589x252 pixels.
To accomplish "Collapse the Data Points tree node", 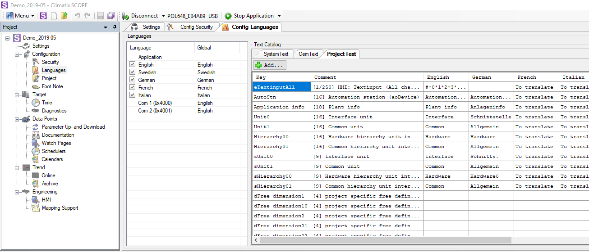I will click(17, 119).
